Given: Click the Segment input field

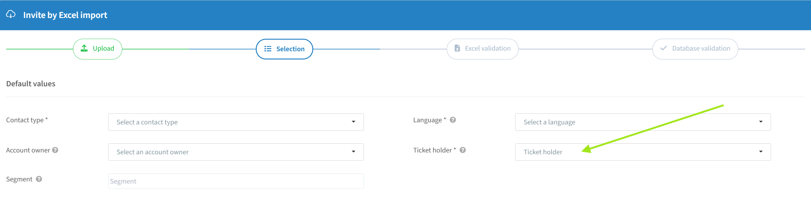Looking at the screenshot, I should pyautogui.click(x=236, y=181).
